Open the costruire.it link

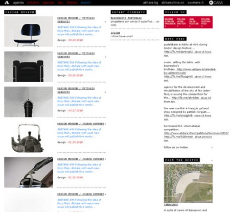(195, 3)
